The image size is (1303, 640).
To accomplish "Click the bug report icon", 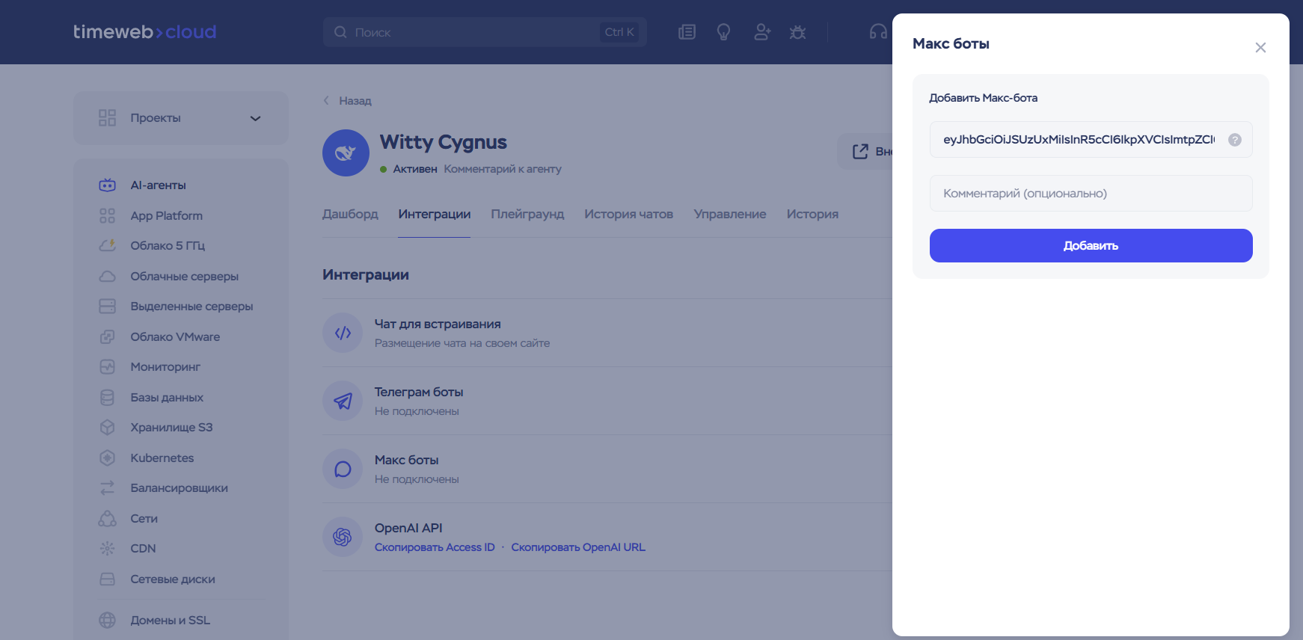I will click(797, 32).
